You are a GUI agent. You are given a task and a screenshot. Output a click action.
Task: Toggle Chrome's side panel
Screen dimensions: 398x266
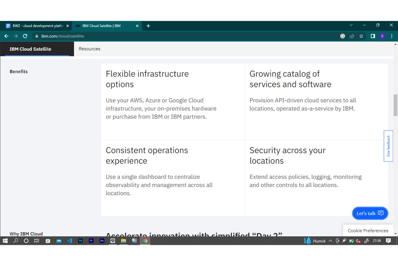(x=372, y=36)
